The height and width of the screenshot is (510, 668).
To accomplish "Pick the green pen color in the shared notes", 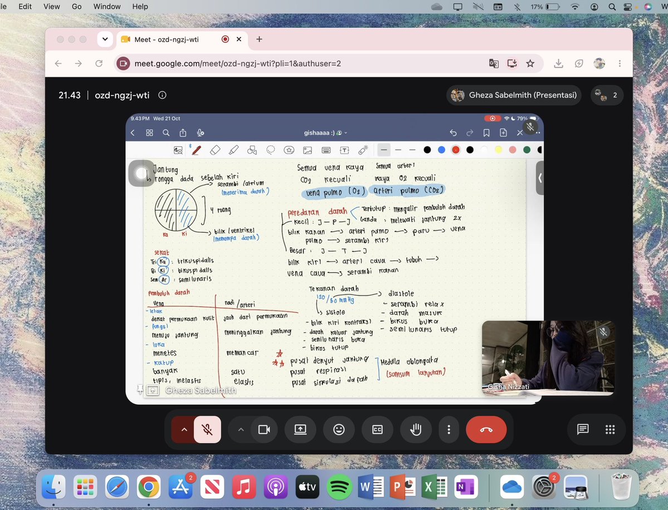I will [526, 150].
